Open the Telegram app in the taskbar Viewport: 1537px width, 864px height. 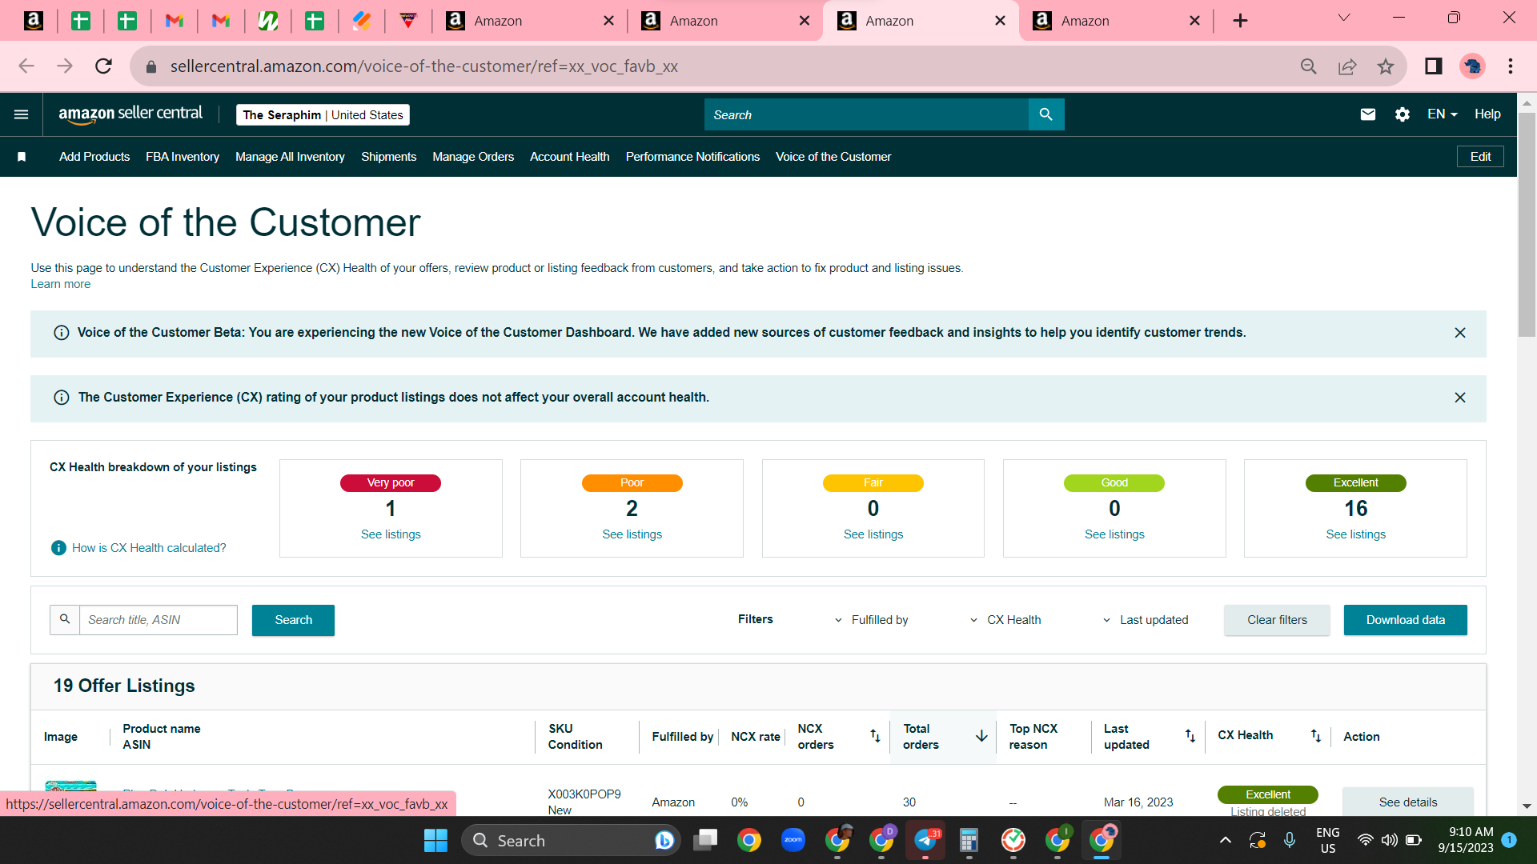tap(925, 840)
